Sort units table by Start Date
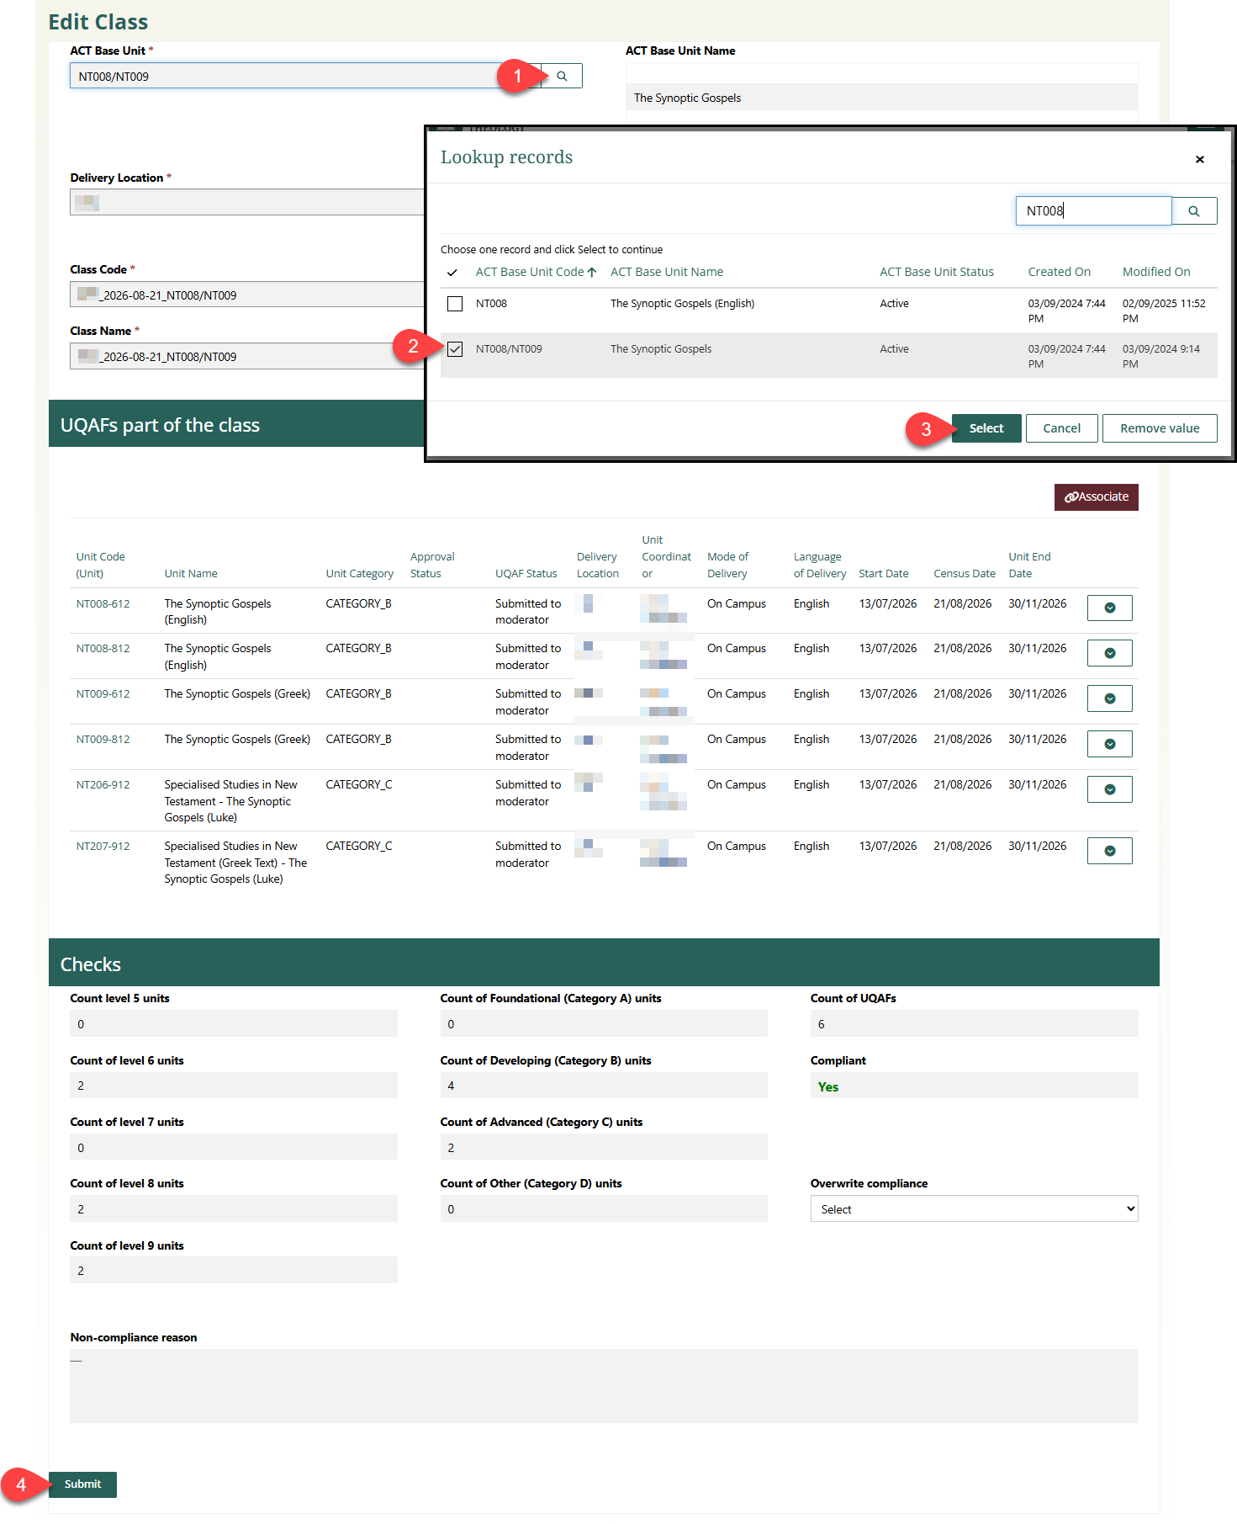1237x1524 pixels. coord(884,574)
